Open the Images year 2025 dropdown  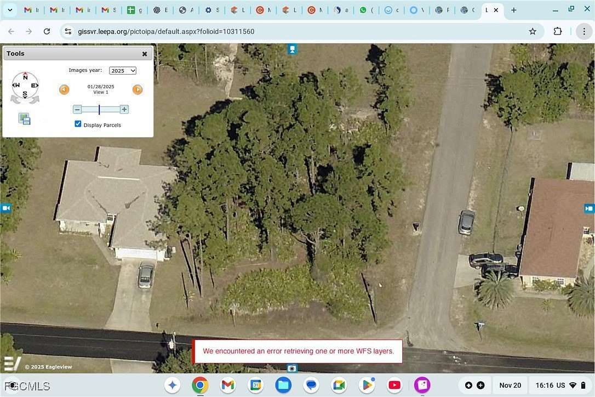122,70
